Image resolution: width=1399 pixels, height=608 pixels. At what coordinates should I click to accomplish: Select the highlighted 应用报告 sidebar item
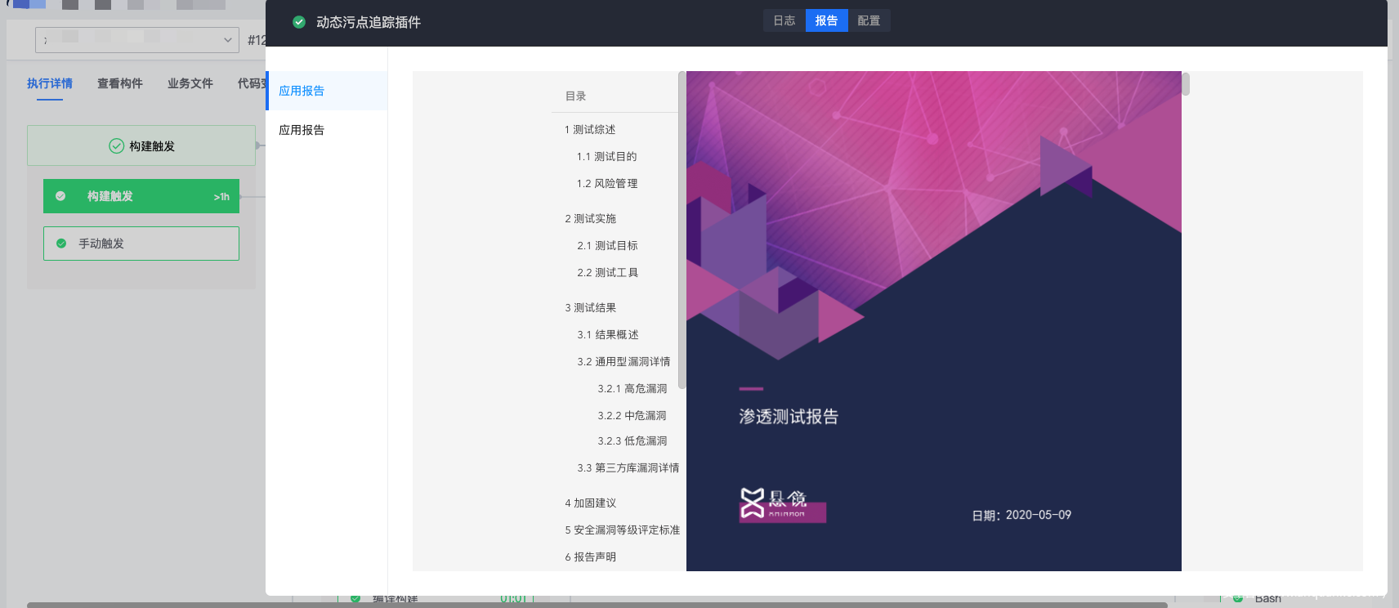302,91
